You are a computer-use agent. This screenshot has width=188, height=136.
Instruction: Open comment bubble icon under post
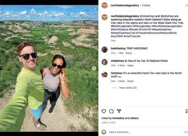(111, 111)
